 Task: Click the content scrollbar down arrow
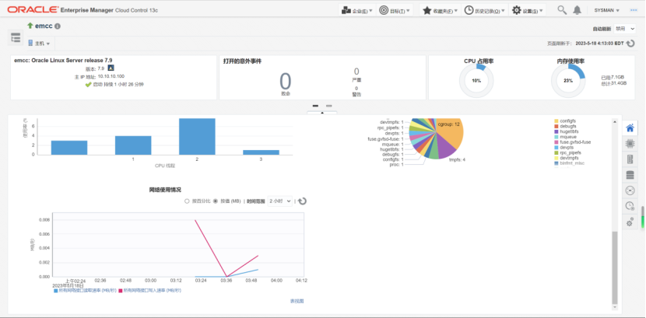(615, 307)
